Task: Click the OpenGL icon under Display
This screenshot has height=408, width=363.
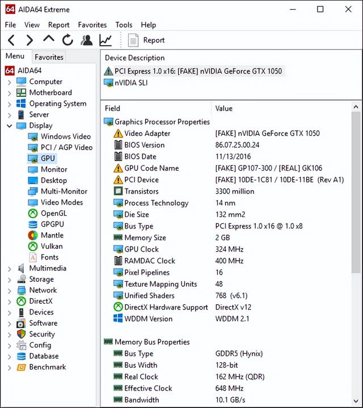Action: (33, 214)
